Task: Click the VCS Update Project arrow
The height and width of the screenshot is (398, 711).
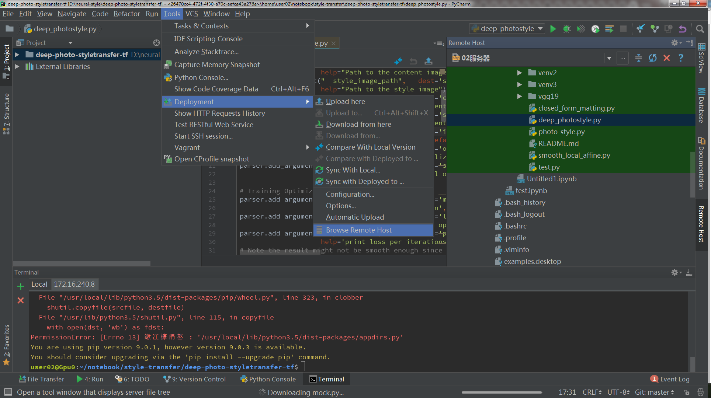Action: click(641, 29)
